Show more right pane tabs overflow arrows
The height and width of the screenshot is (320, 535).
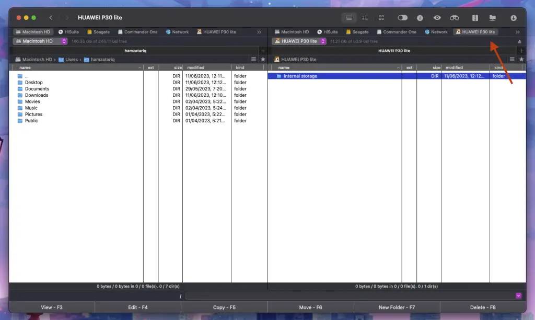(518, 32)
